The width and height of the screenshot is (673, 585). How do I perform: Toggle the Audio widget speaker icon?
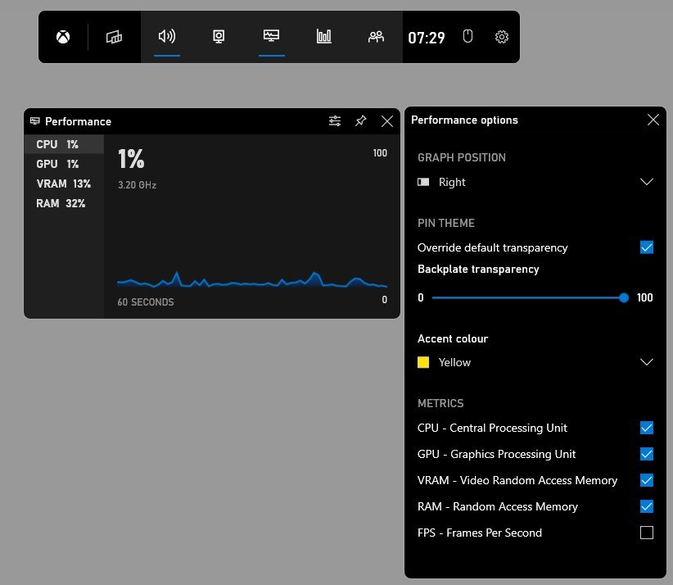click(167, 37)
